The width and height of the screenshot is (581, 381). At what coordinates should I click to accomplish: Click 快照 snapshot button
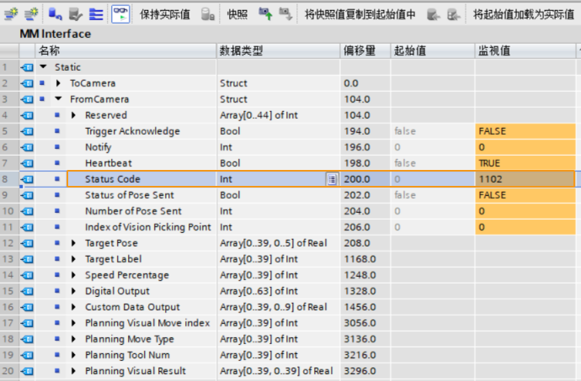coord(237,14)
